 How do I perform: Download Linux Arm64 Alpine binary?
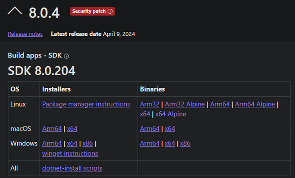click(x=255, y=104)
